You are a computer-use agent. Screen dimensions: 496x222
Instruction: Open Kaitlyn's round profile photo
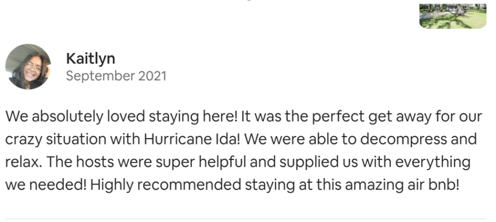(x=28, y=67)
